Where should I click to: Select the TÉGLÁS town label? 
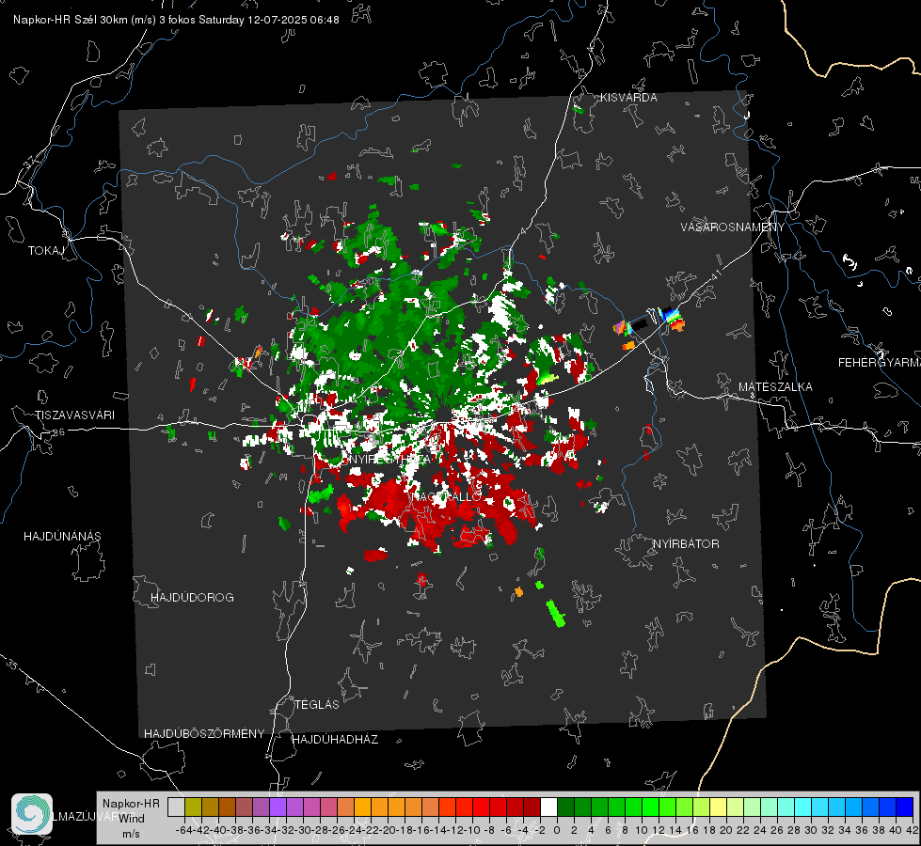(x=317, y=704)
